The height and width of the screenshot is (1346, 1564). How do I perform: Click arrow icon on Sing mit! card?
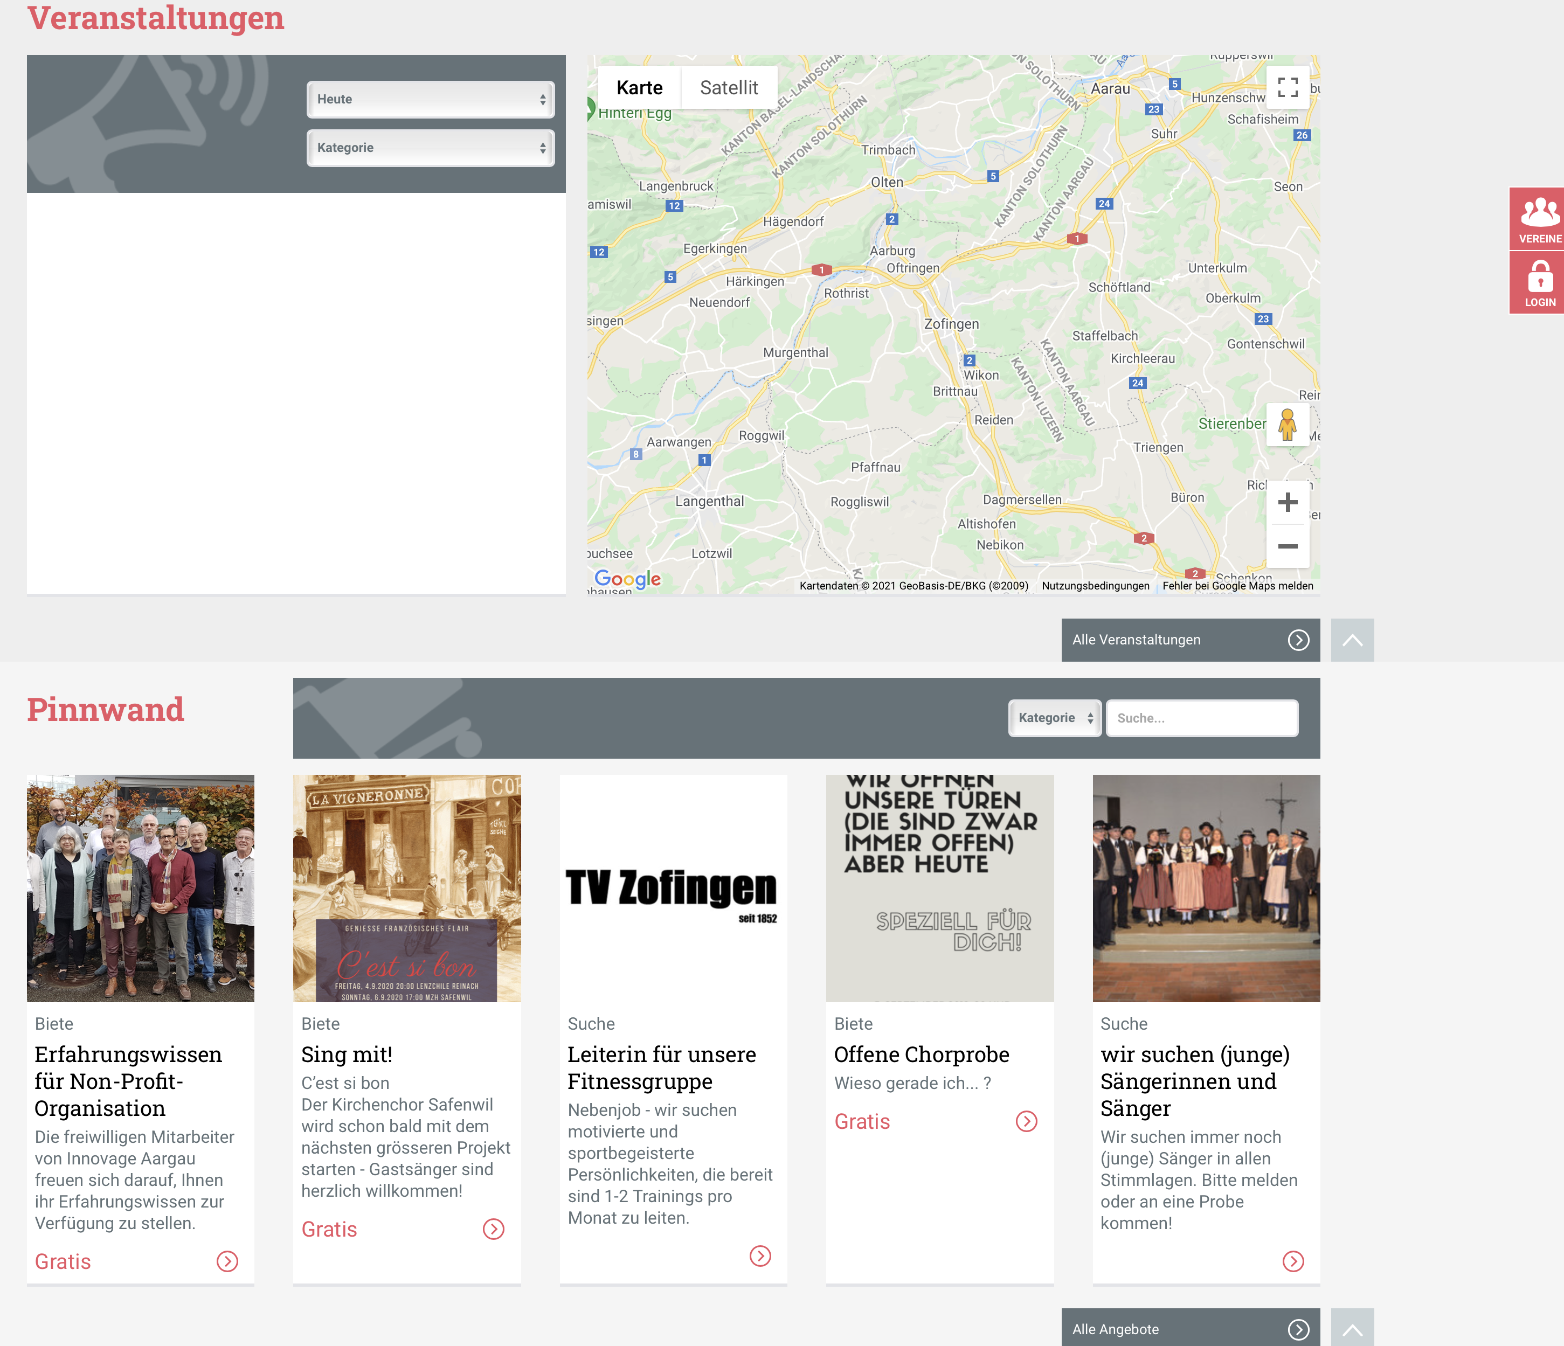click(x=493, y=1229)
